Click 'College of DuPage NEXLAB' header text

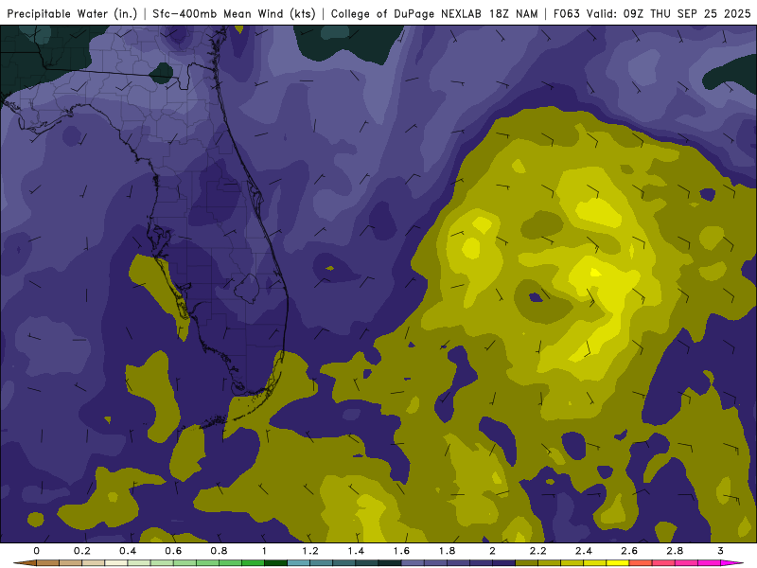(x=406, y=14)
